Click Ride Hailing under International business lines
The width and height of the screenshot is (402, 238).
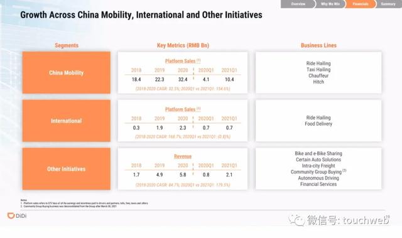click(318, 117)
